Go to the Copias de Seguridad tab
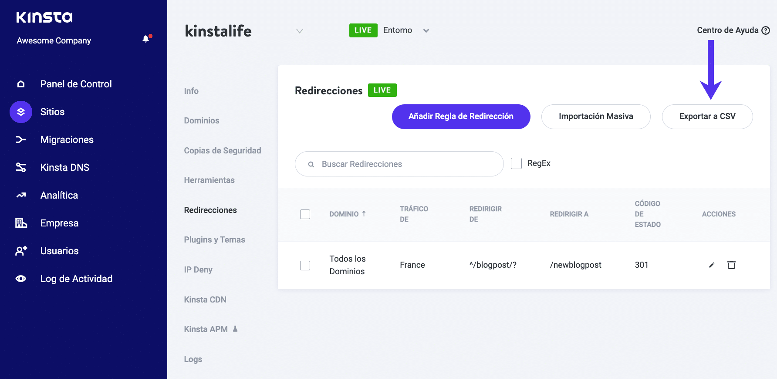777x379 pixels. tap(222, 150)
